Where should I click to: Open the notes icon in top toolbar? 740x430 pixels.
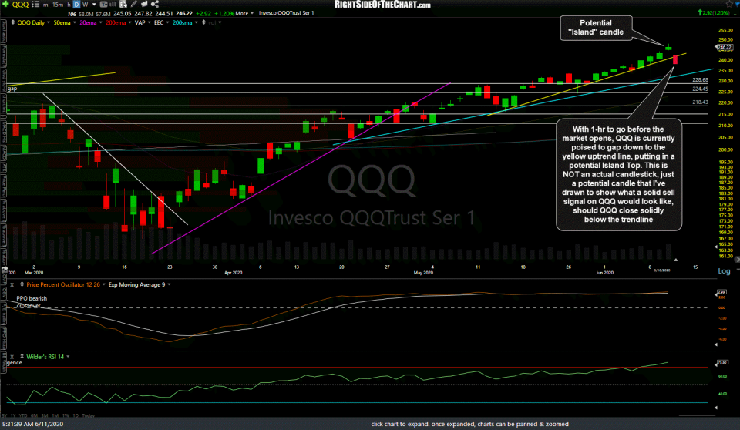click(x=144, y=5)
